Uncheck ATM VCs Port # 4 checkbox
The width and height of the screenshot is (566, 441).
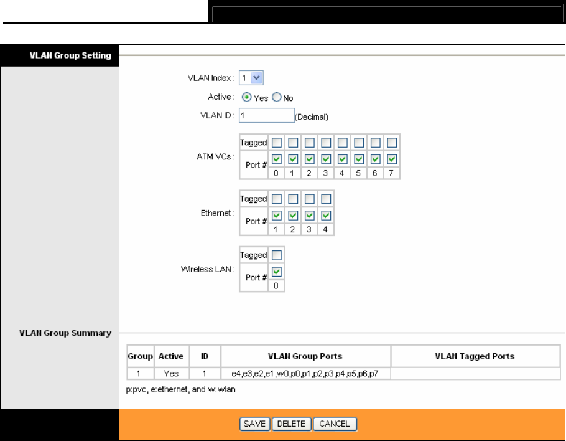343,159
